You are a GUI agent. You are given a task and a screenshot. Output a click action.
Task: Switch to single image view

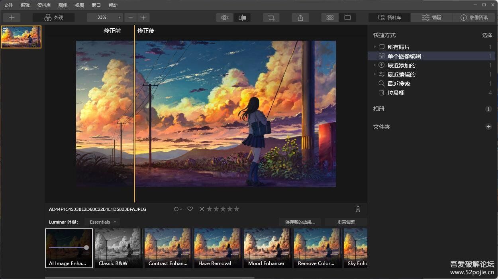pos(347,18)
